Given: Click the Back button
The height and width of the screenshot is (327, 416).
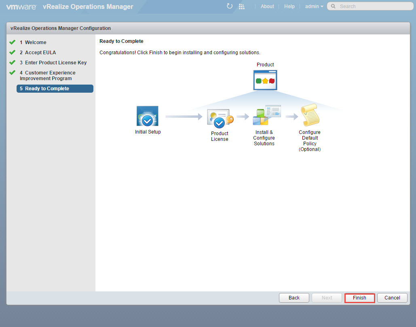Looking at the screenshot, I should tap(294, 298).
